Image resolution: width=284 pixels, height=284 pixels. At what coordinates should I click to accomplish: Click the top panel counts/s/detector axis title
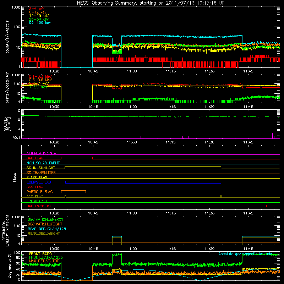(7, 37)
